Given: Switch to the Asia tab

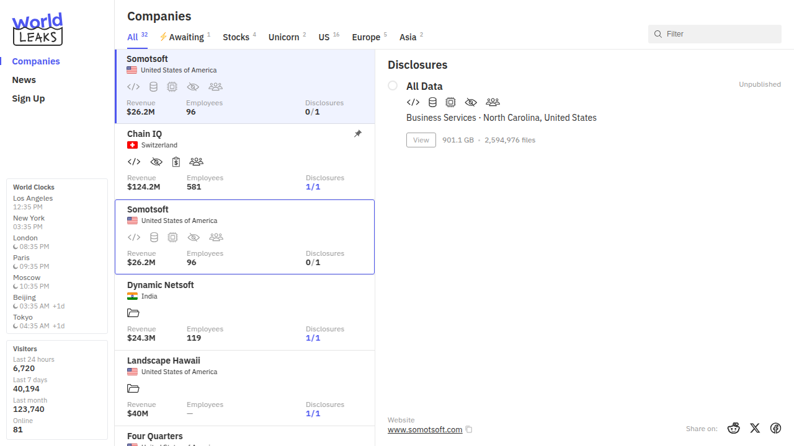Looking at the screenshot, I should (x=411, y=37).
